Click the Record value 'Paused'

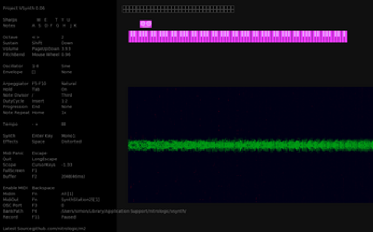pos(69,217)
